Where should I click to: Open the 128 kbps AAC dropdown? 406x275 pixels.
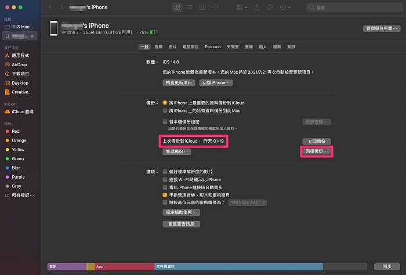pyautogui.click(x=248, y=202)
